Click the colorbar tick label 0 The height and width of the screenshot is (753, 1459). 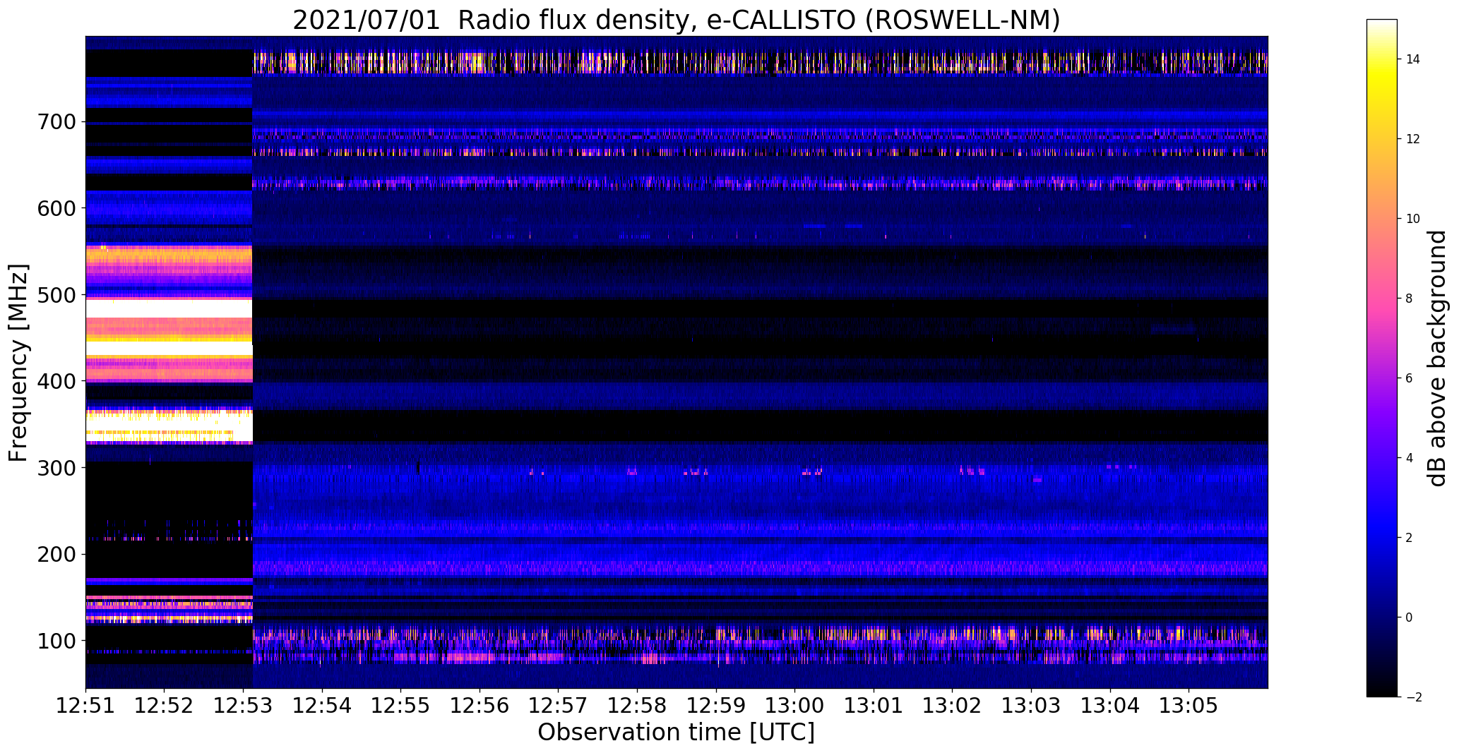(x=1410, y=618)
